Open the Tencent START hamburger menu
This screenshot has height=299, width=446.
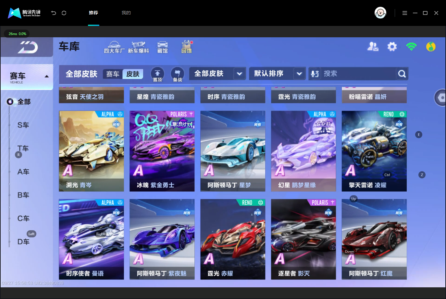click(405, 13)
